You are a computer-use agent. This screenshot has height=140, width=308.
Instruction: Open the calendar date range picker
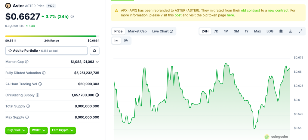pyautogui.click(x=281, y=31)
